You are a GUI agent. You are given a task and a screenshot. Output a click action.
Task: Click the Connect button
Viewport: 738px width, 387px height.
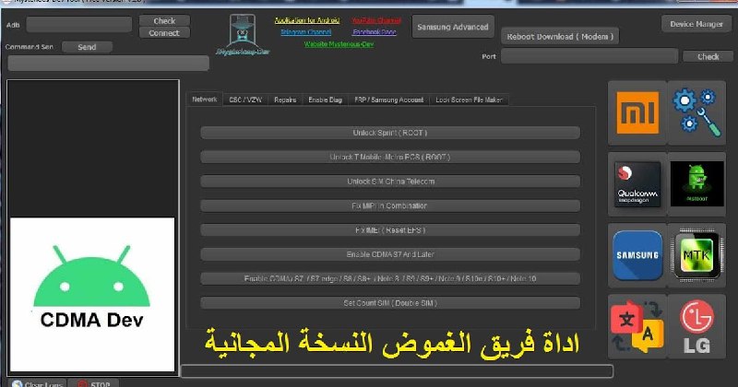[164, 33]
